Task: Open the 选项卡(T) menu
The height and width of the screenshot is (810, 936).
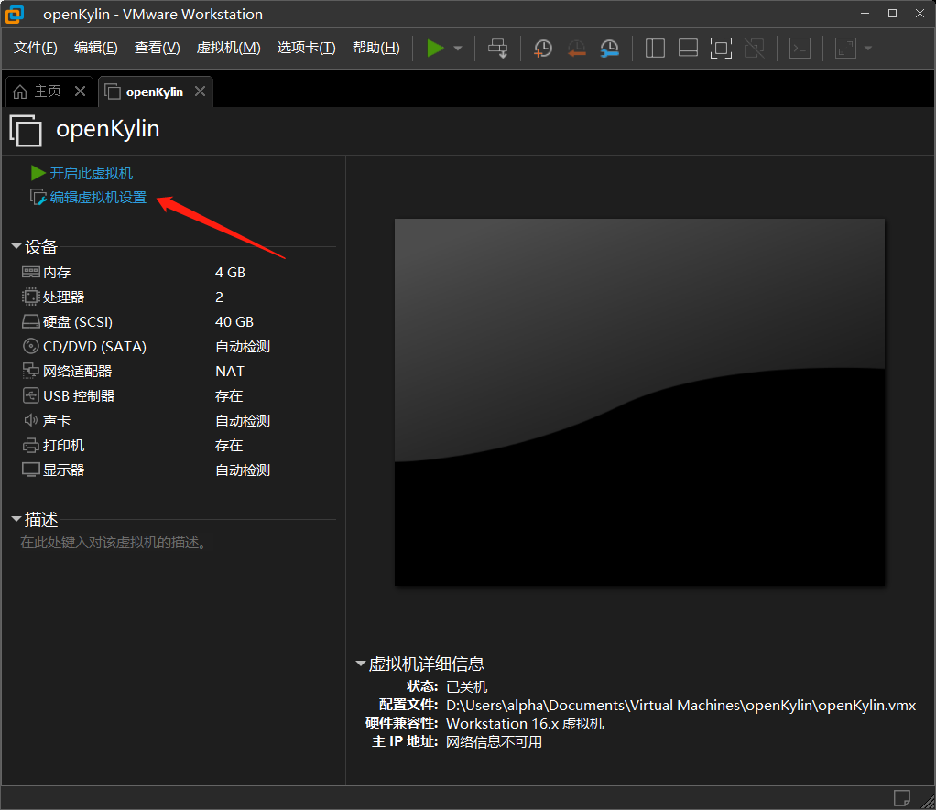Action: click(x=306, y=48)
